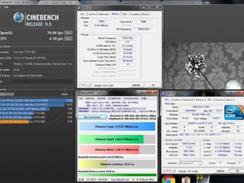Click the CPU-Z logo in memory window title bar
The height and width of the screenshot is (183, 244).
[79, 8]
